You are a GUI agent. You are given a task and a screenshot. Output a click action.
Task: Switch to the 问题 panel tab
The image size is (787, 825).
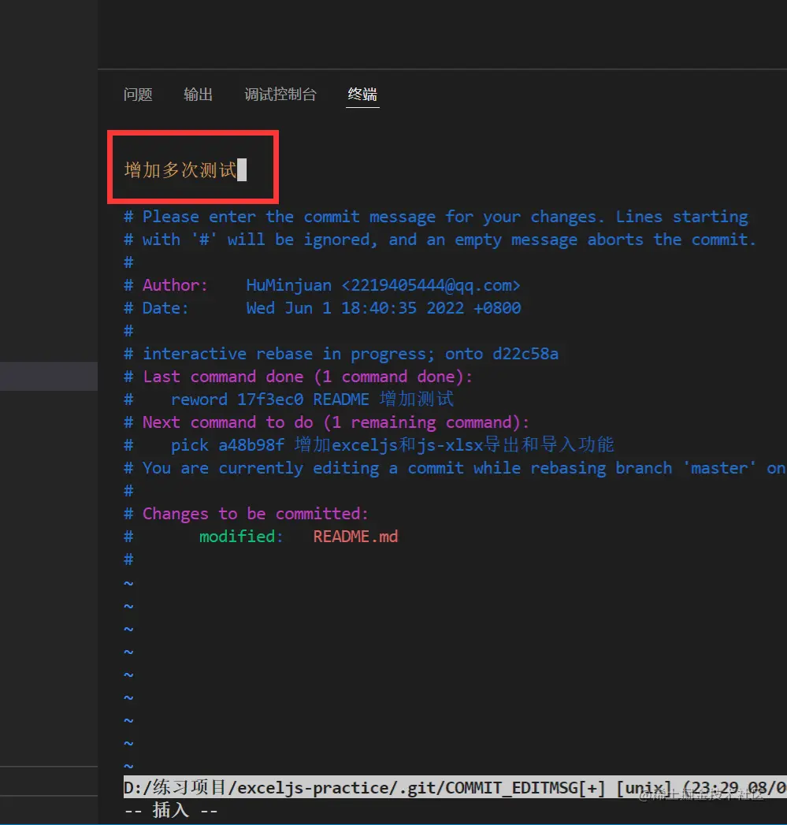point(138,95)
